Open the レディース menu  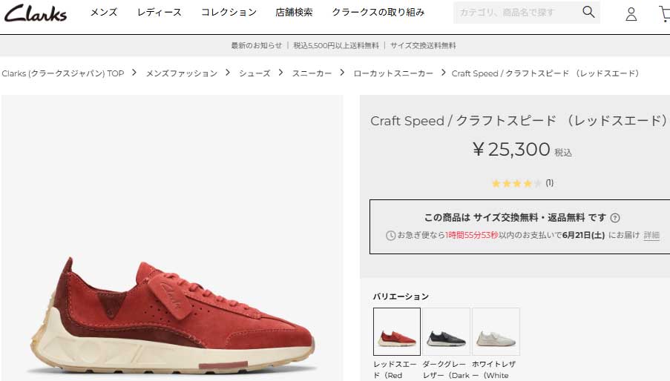coord(159,13)
